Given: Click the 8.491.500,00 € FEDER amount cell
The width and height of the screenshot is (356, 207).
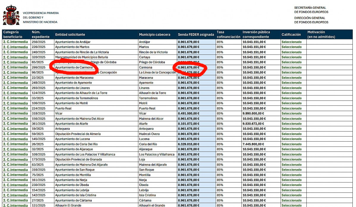Looking at the screenshot, I should click(x=189, y=113).
